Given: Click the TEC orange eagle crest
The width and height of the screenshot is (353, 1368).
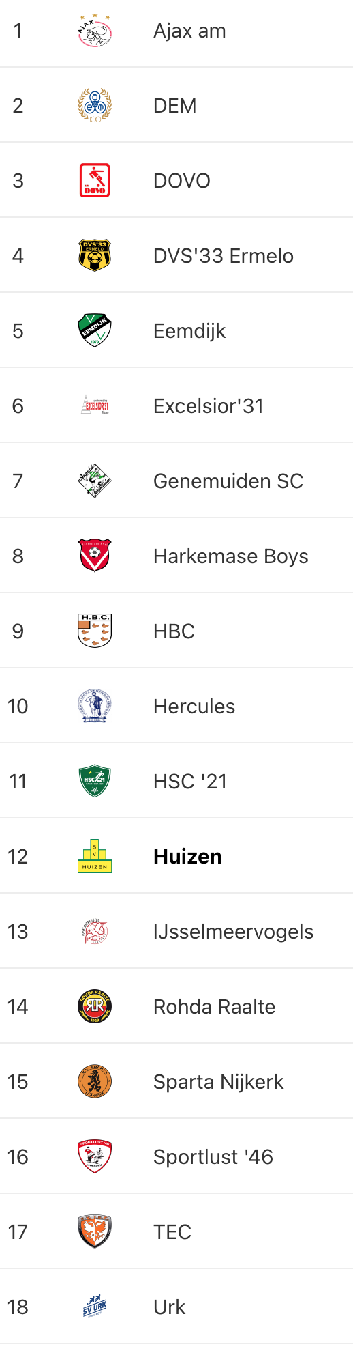Looking at the screenshot, I should click(95, 1232).
